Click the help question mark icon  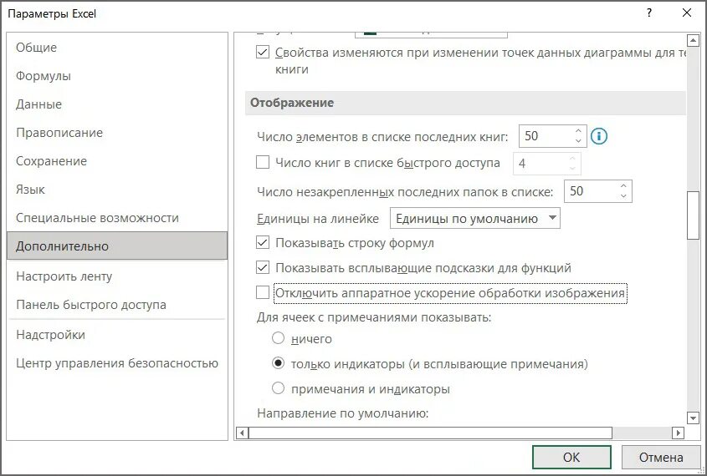coord(648,13)
